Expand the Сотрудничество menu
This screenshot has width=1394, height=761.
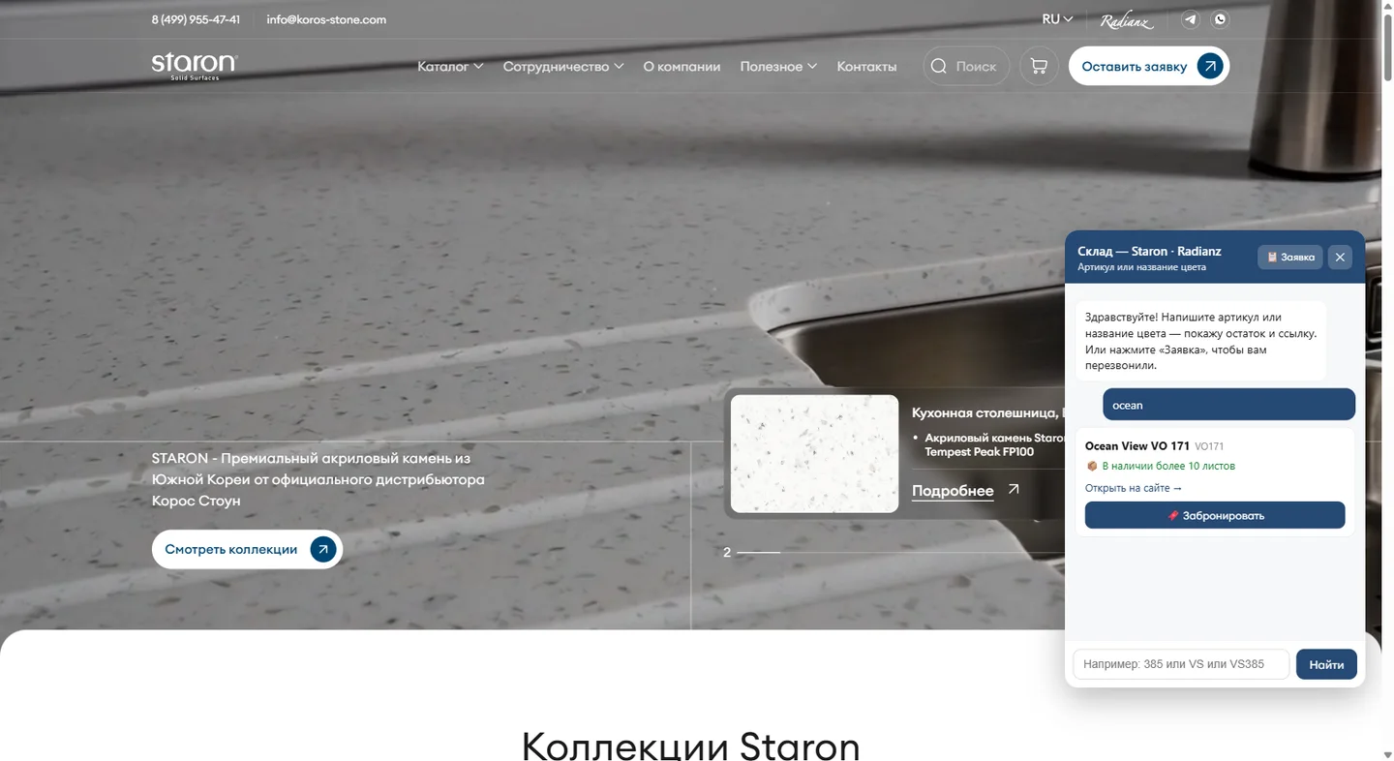click(x=563, y=67)
